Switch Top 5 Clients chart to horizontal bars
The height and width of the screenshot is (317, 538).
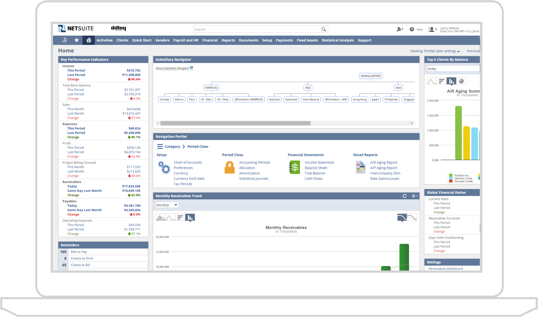coord(442,81)
